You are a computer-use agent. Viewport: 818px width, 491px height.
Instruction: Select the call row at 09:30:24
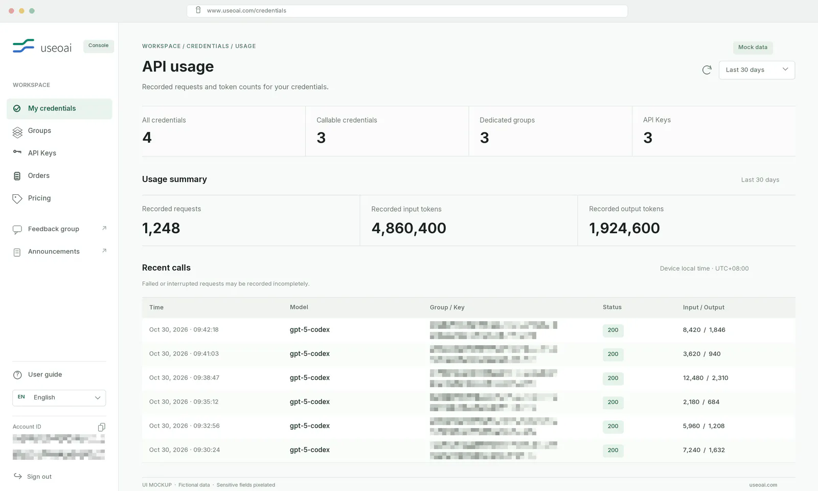(468, 450)
